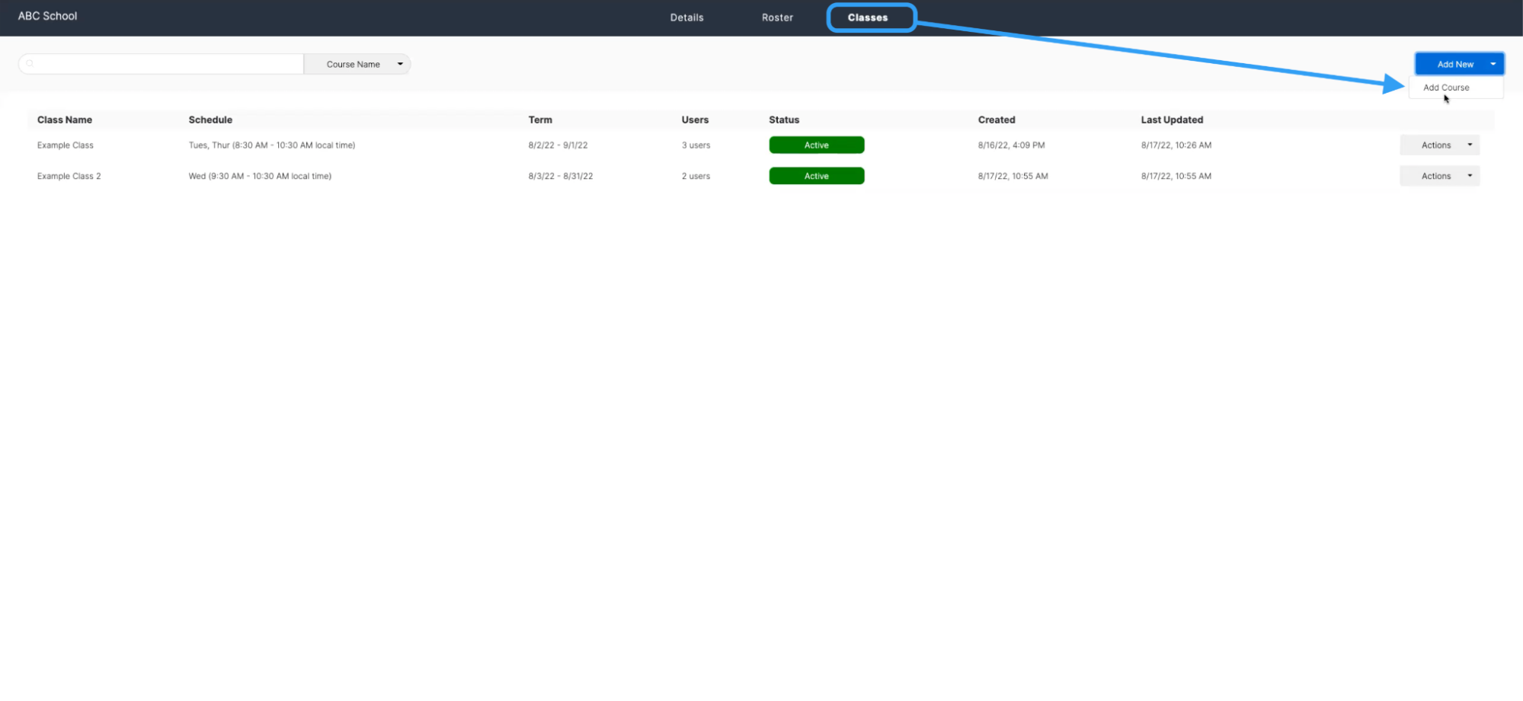Click the Last Updated column header

pyautogui.click(x=1171, y=119)
